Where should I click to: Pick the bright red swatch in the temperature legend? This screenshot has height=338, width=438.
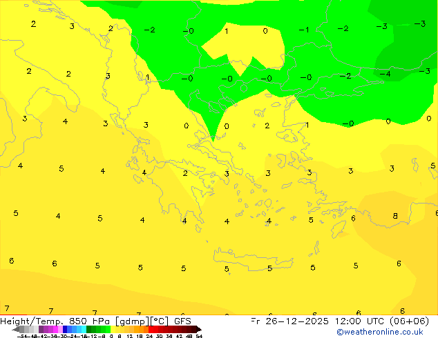151,329
